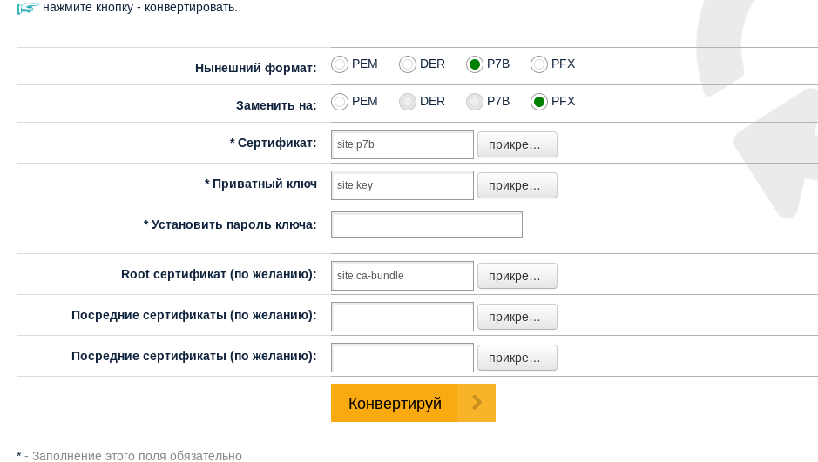Focus the key password input field
This screenshot has width=818, height=462.
click(427, 224)
